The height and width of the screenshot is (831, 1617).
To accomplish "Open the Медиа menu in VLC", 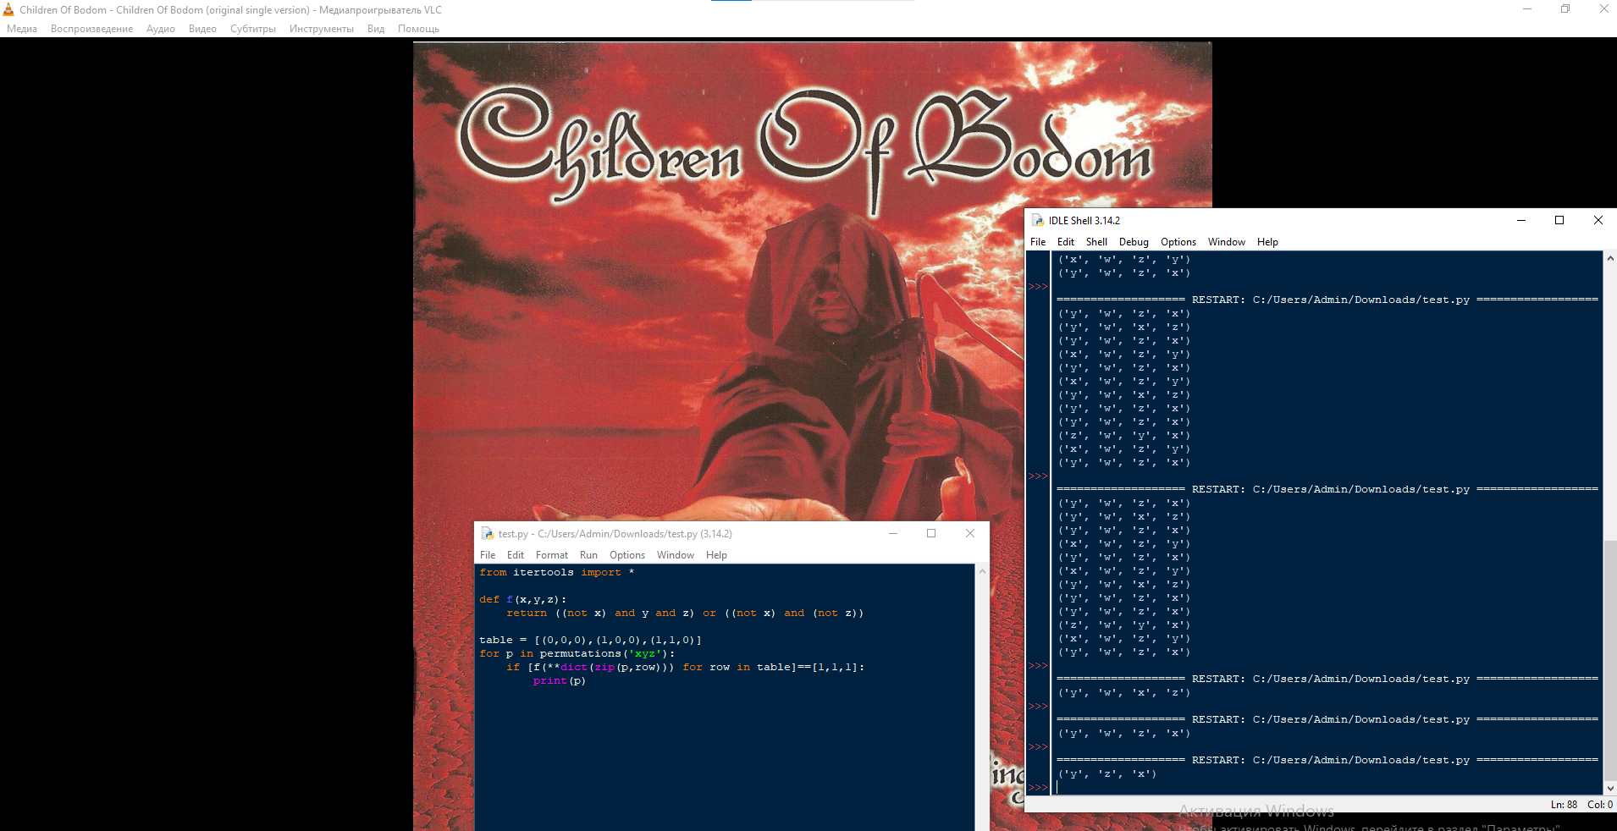I will [22, 29].
